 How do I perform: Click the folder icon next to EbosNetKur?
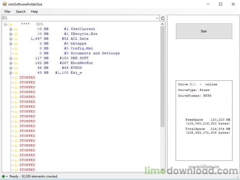[x=16, y=63]
